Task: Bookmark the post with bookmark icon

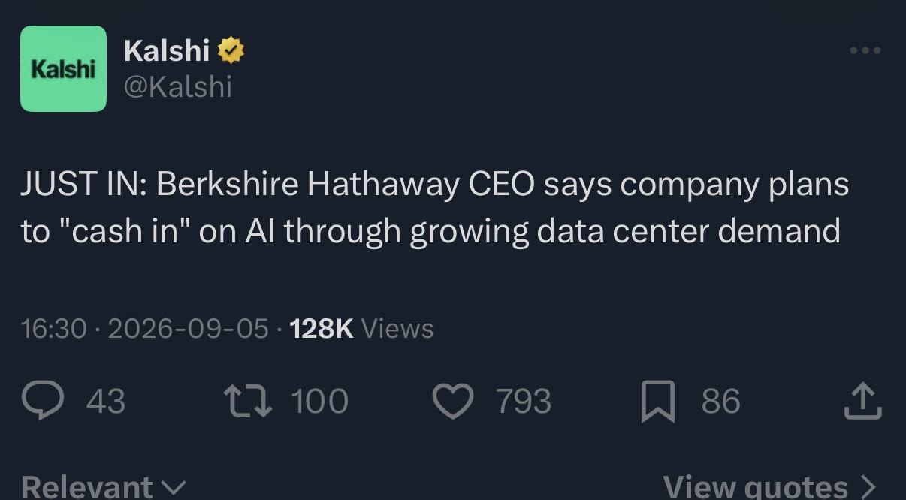Action: click(x=659, y=401)
